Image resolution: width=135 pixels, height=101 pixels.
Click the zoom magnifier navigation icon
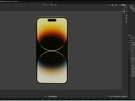pyautogui.click(x=126, y=15)
